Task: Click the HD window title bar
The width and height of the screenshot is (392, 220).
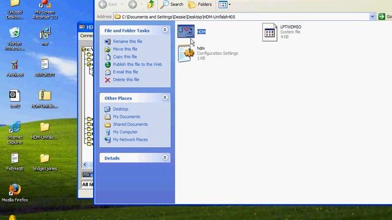Action: 86,27
